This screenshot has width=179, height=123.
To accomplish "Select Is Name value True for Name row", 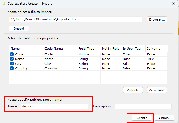I will point(150,59).
